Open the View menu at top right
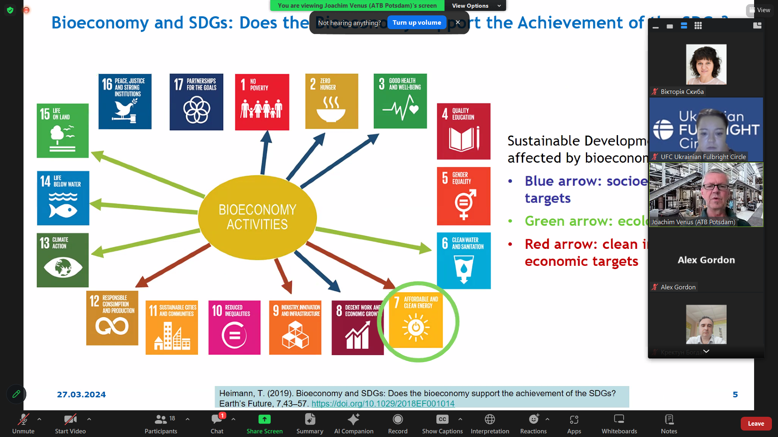The width and height of the screenshot is (778, 437). [759, 10]
